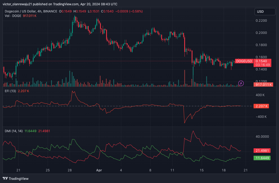This screenshot has width=279, height=183.
Task: Click the 2.207 K EFI axis tag
Action: pyautogui.click(x=261, y=106)
